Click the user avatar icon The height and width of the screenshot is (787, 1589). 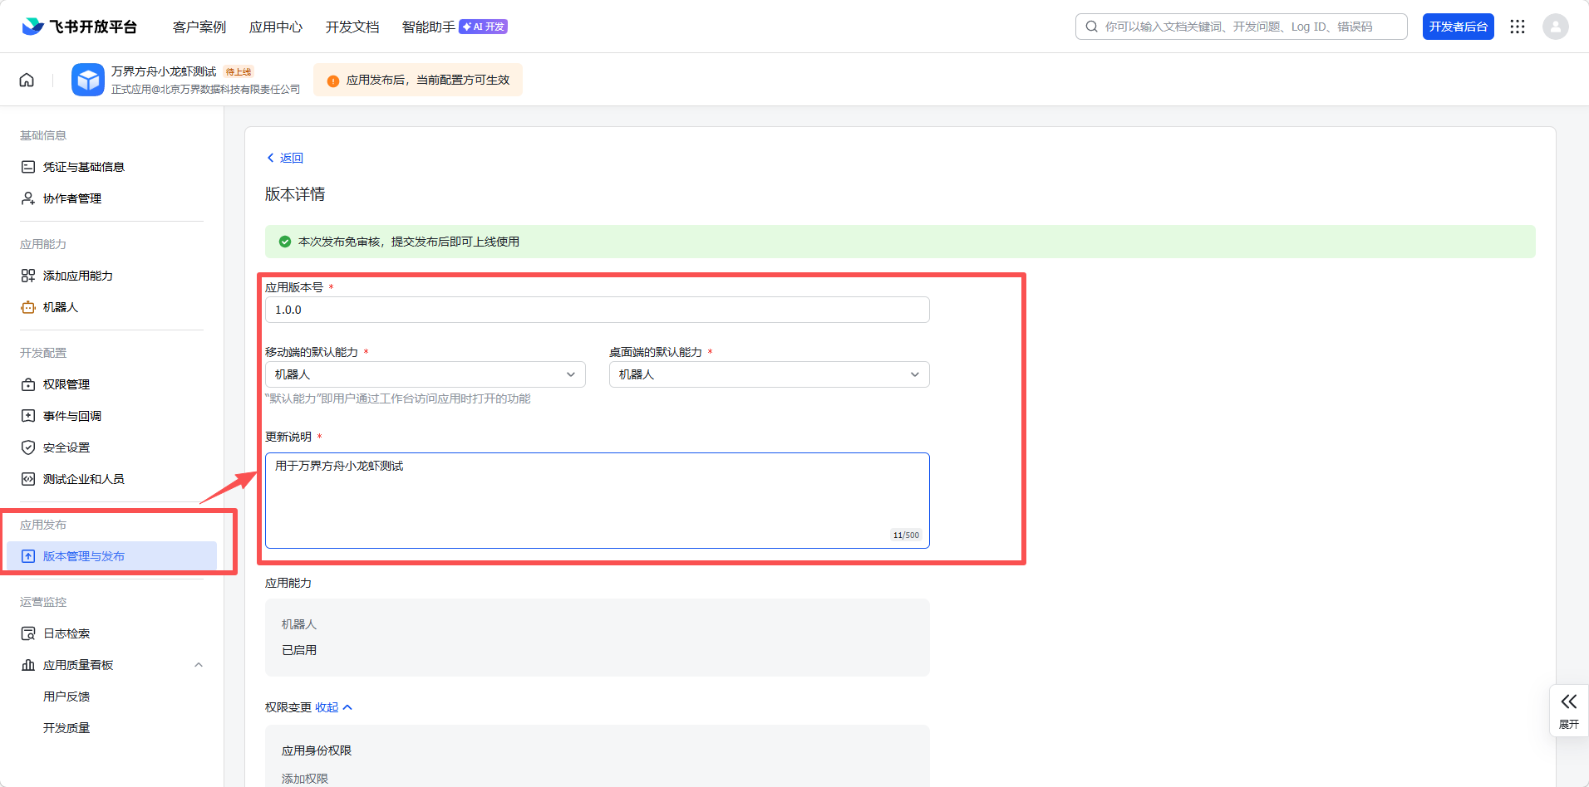(1555, 27)
